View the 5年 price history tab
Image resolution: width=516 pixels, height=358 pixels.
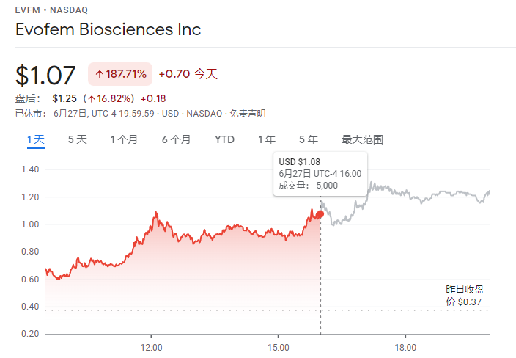coord(308,139)
